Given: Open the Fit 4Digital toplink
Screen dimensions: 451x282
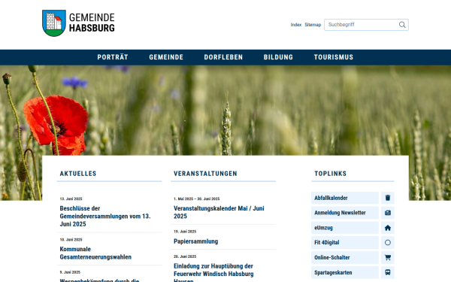Looking at the screenshot, I should tap(345, 243).
